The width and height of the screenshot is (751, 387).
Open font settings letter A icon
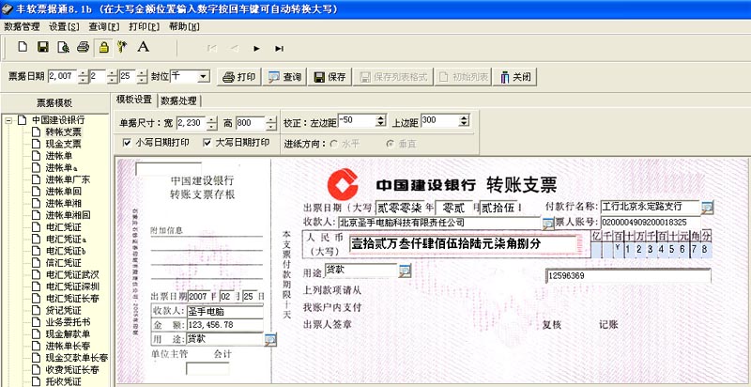point(144,47)
